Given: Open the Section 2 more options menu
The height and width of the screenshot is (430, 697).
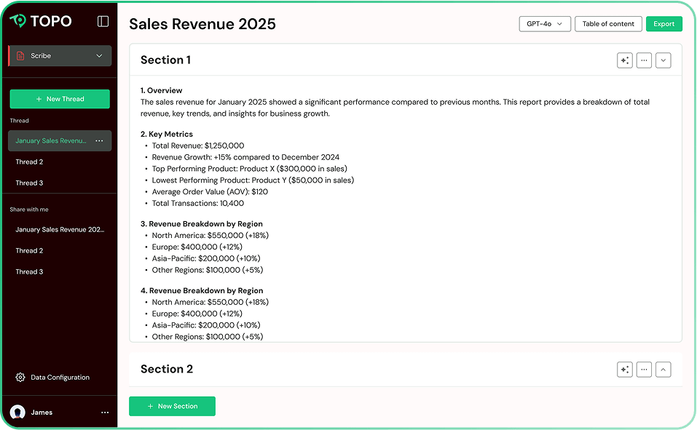Looking at the screenshot, I should click(644, 370).
